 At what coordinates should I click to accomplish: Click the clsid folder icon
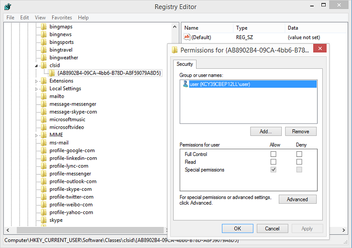pos(44,65)
